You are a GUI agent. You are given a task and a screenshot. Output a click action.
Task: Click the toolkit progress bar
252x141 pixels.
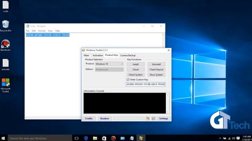[129, 118]
